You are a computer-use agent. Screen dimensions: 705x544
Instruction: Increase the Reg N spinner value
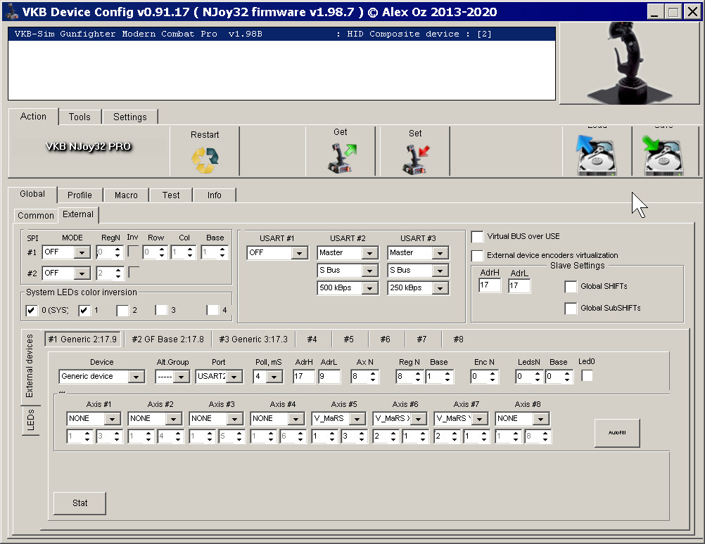tap(418, 373)
